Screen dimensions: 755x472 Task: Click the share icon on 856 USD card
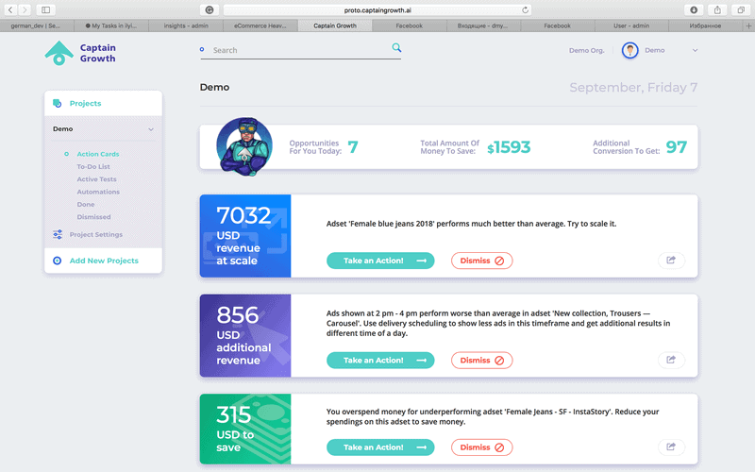tap(671, 360)
